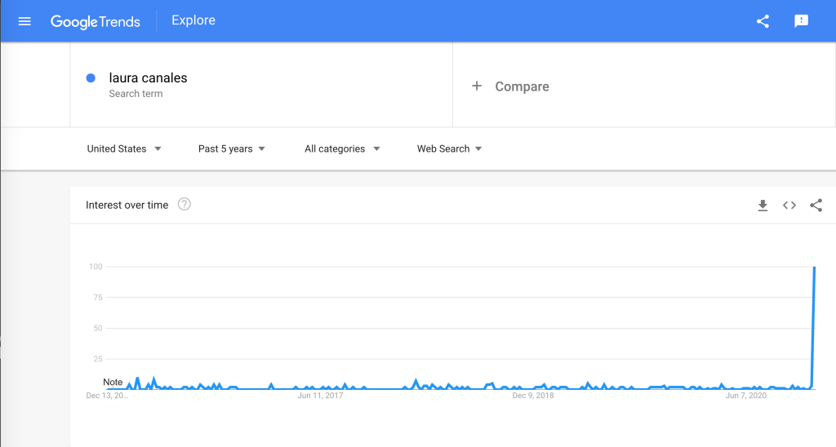Click the help icon beside Interest over time
Viewport: 836px width, 447px height.
click(185, 205)
